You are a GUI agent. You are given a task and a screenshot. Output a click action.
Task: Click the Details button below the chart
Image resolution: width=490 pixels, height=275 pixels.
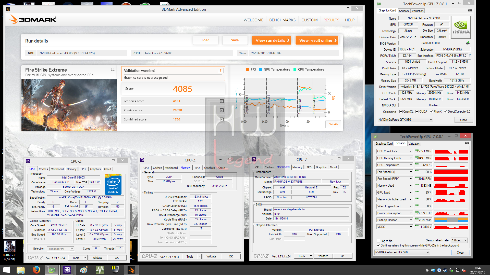[x=333, y=124]
